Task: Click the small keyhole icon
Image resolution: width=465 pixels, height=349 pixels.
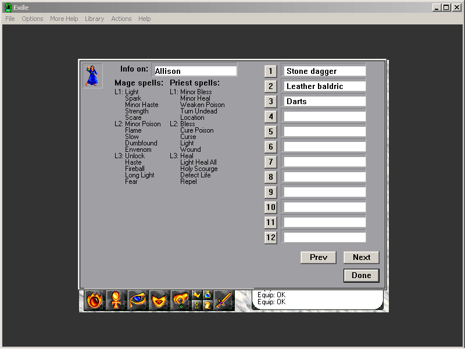Action: 197,305
